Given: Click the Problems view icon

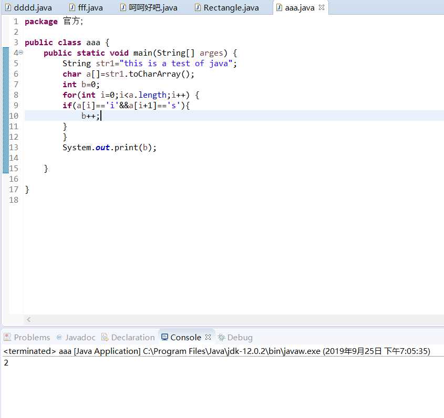Looking at the screenshot, I should coord(7,337).
